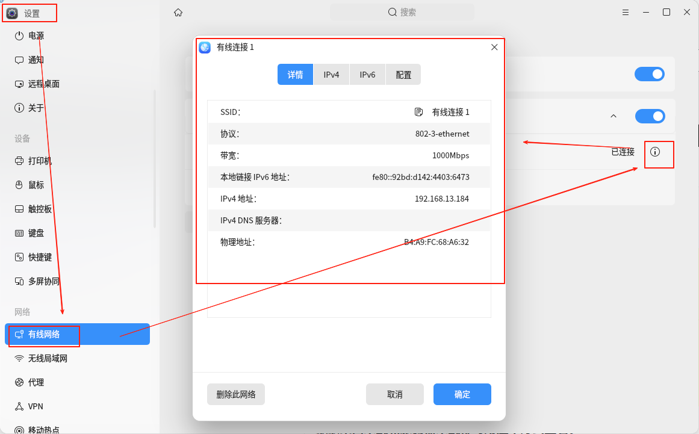This screenshot has width=699, height=434.
Task: Toggle the top blue network switch
Action: click(x=650, y=74)
